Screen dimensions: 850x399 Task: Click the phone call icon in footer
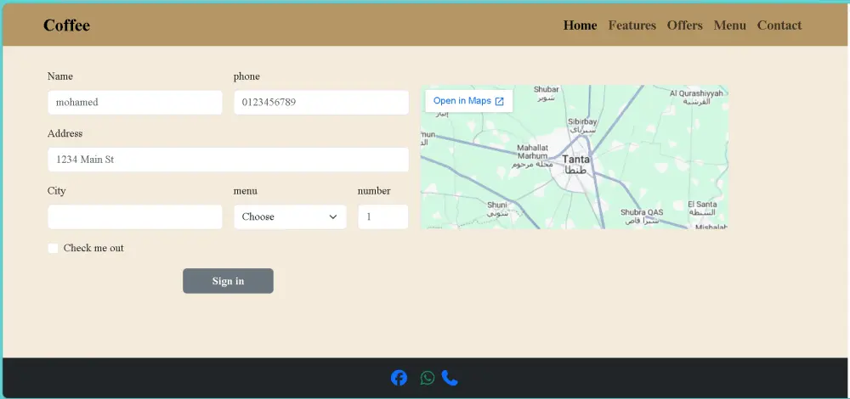coord(450,378)
